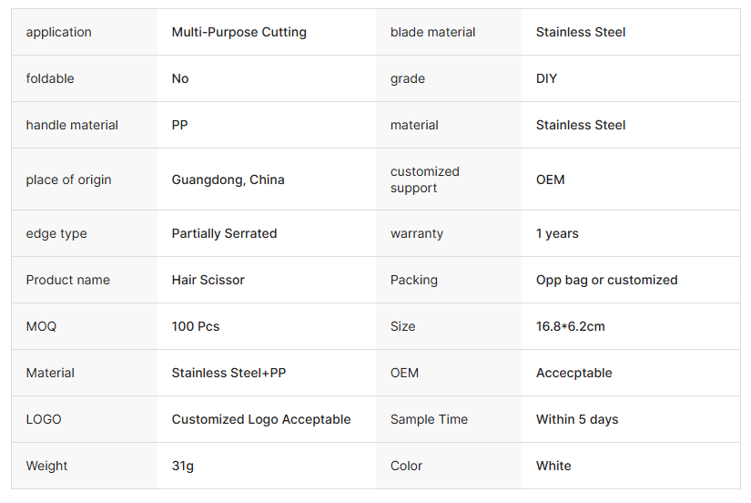Select the 'PP' handle material value
The image size is (751, 503).
pyautogui.click(x=179, y=125)
